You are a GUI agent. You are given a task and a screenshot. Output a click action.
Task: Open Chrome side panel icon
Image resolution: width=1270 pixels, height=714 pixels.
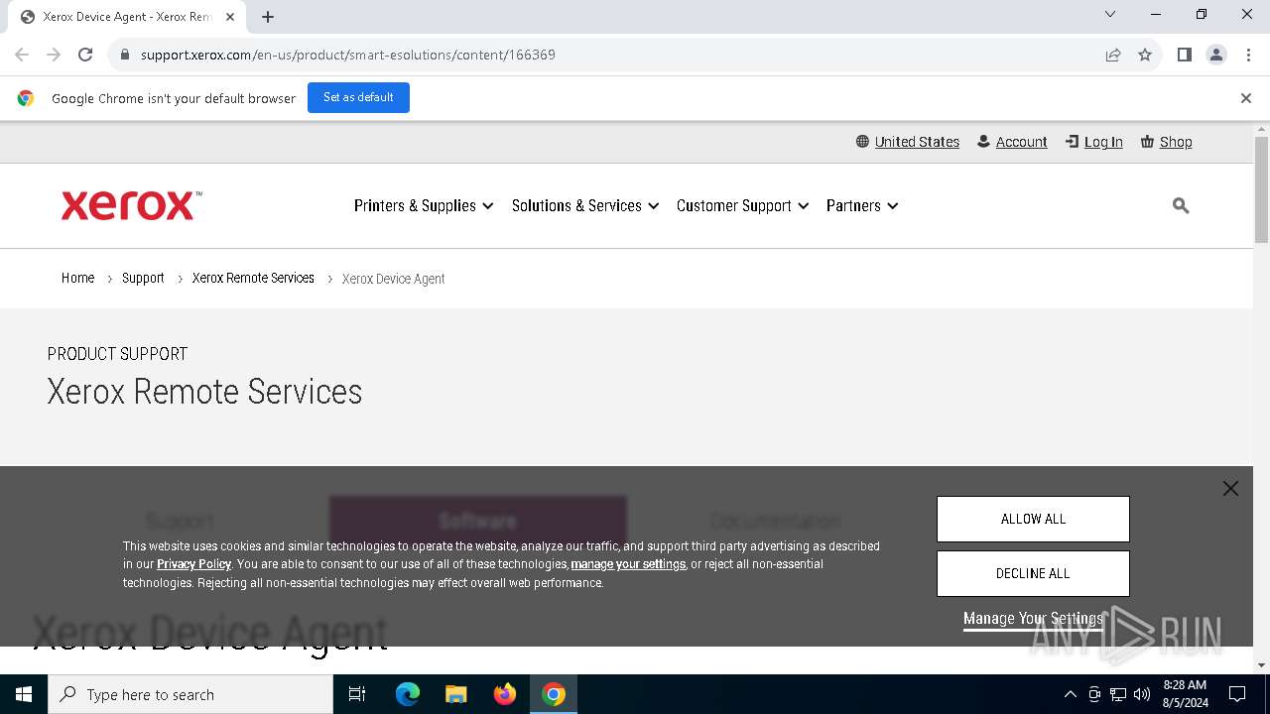pos(1185,55)
